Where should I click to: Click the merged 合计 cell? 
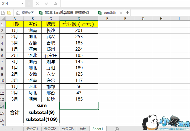pos(15,113)
